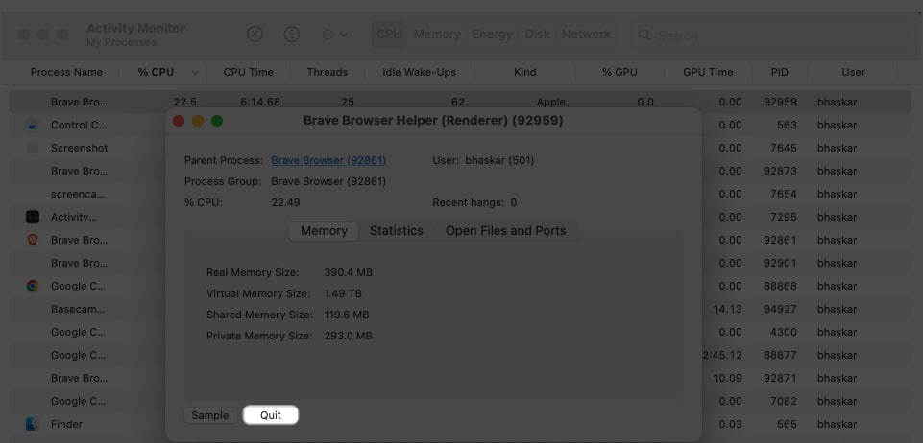The image size is (923, 443).
Task: Sort by User column header
Action: pos(853,72)
